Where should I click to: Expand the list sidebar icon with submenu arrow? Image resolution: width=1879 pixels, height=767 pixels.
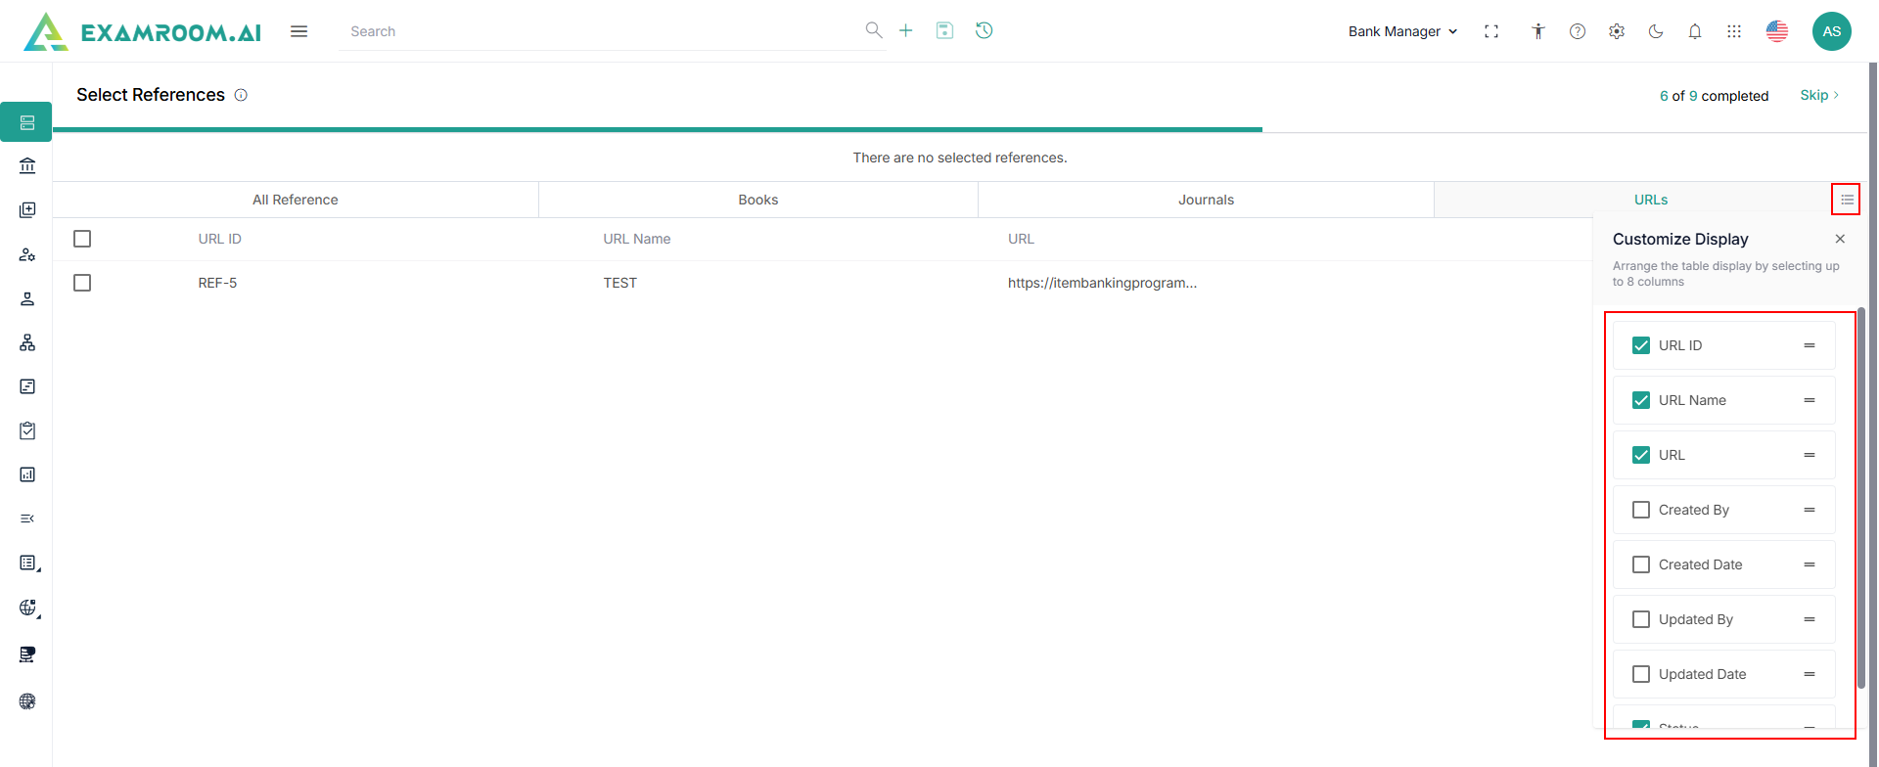pos(29,564)
